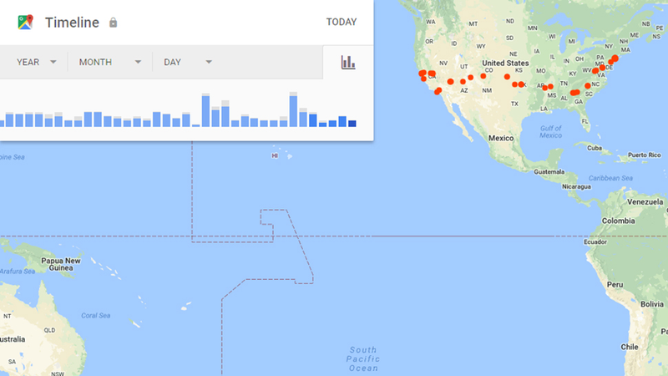Click the red location dot in North Carolina

588,86
